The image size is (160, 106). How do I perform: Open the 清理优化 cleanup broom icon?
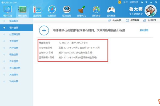(81, 10)
